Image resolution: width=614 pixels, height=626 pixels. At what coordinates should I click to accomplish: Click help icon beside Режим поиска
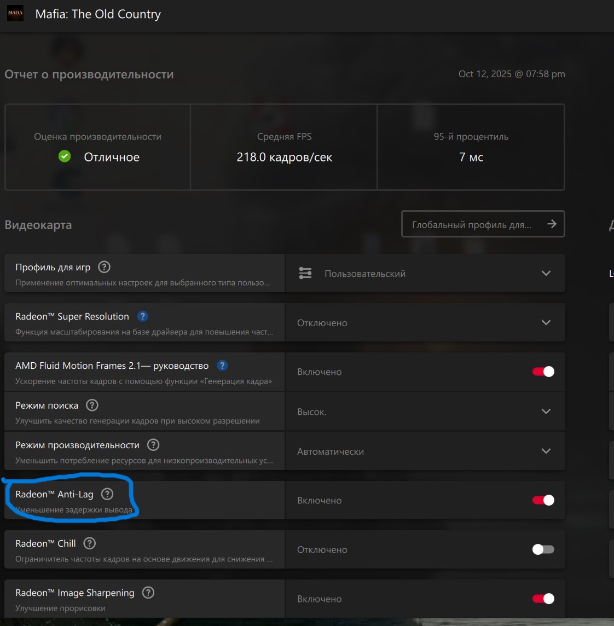(92, 405)
